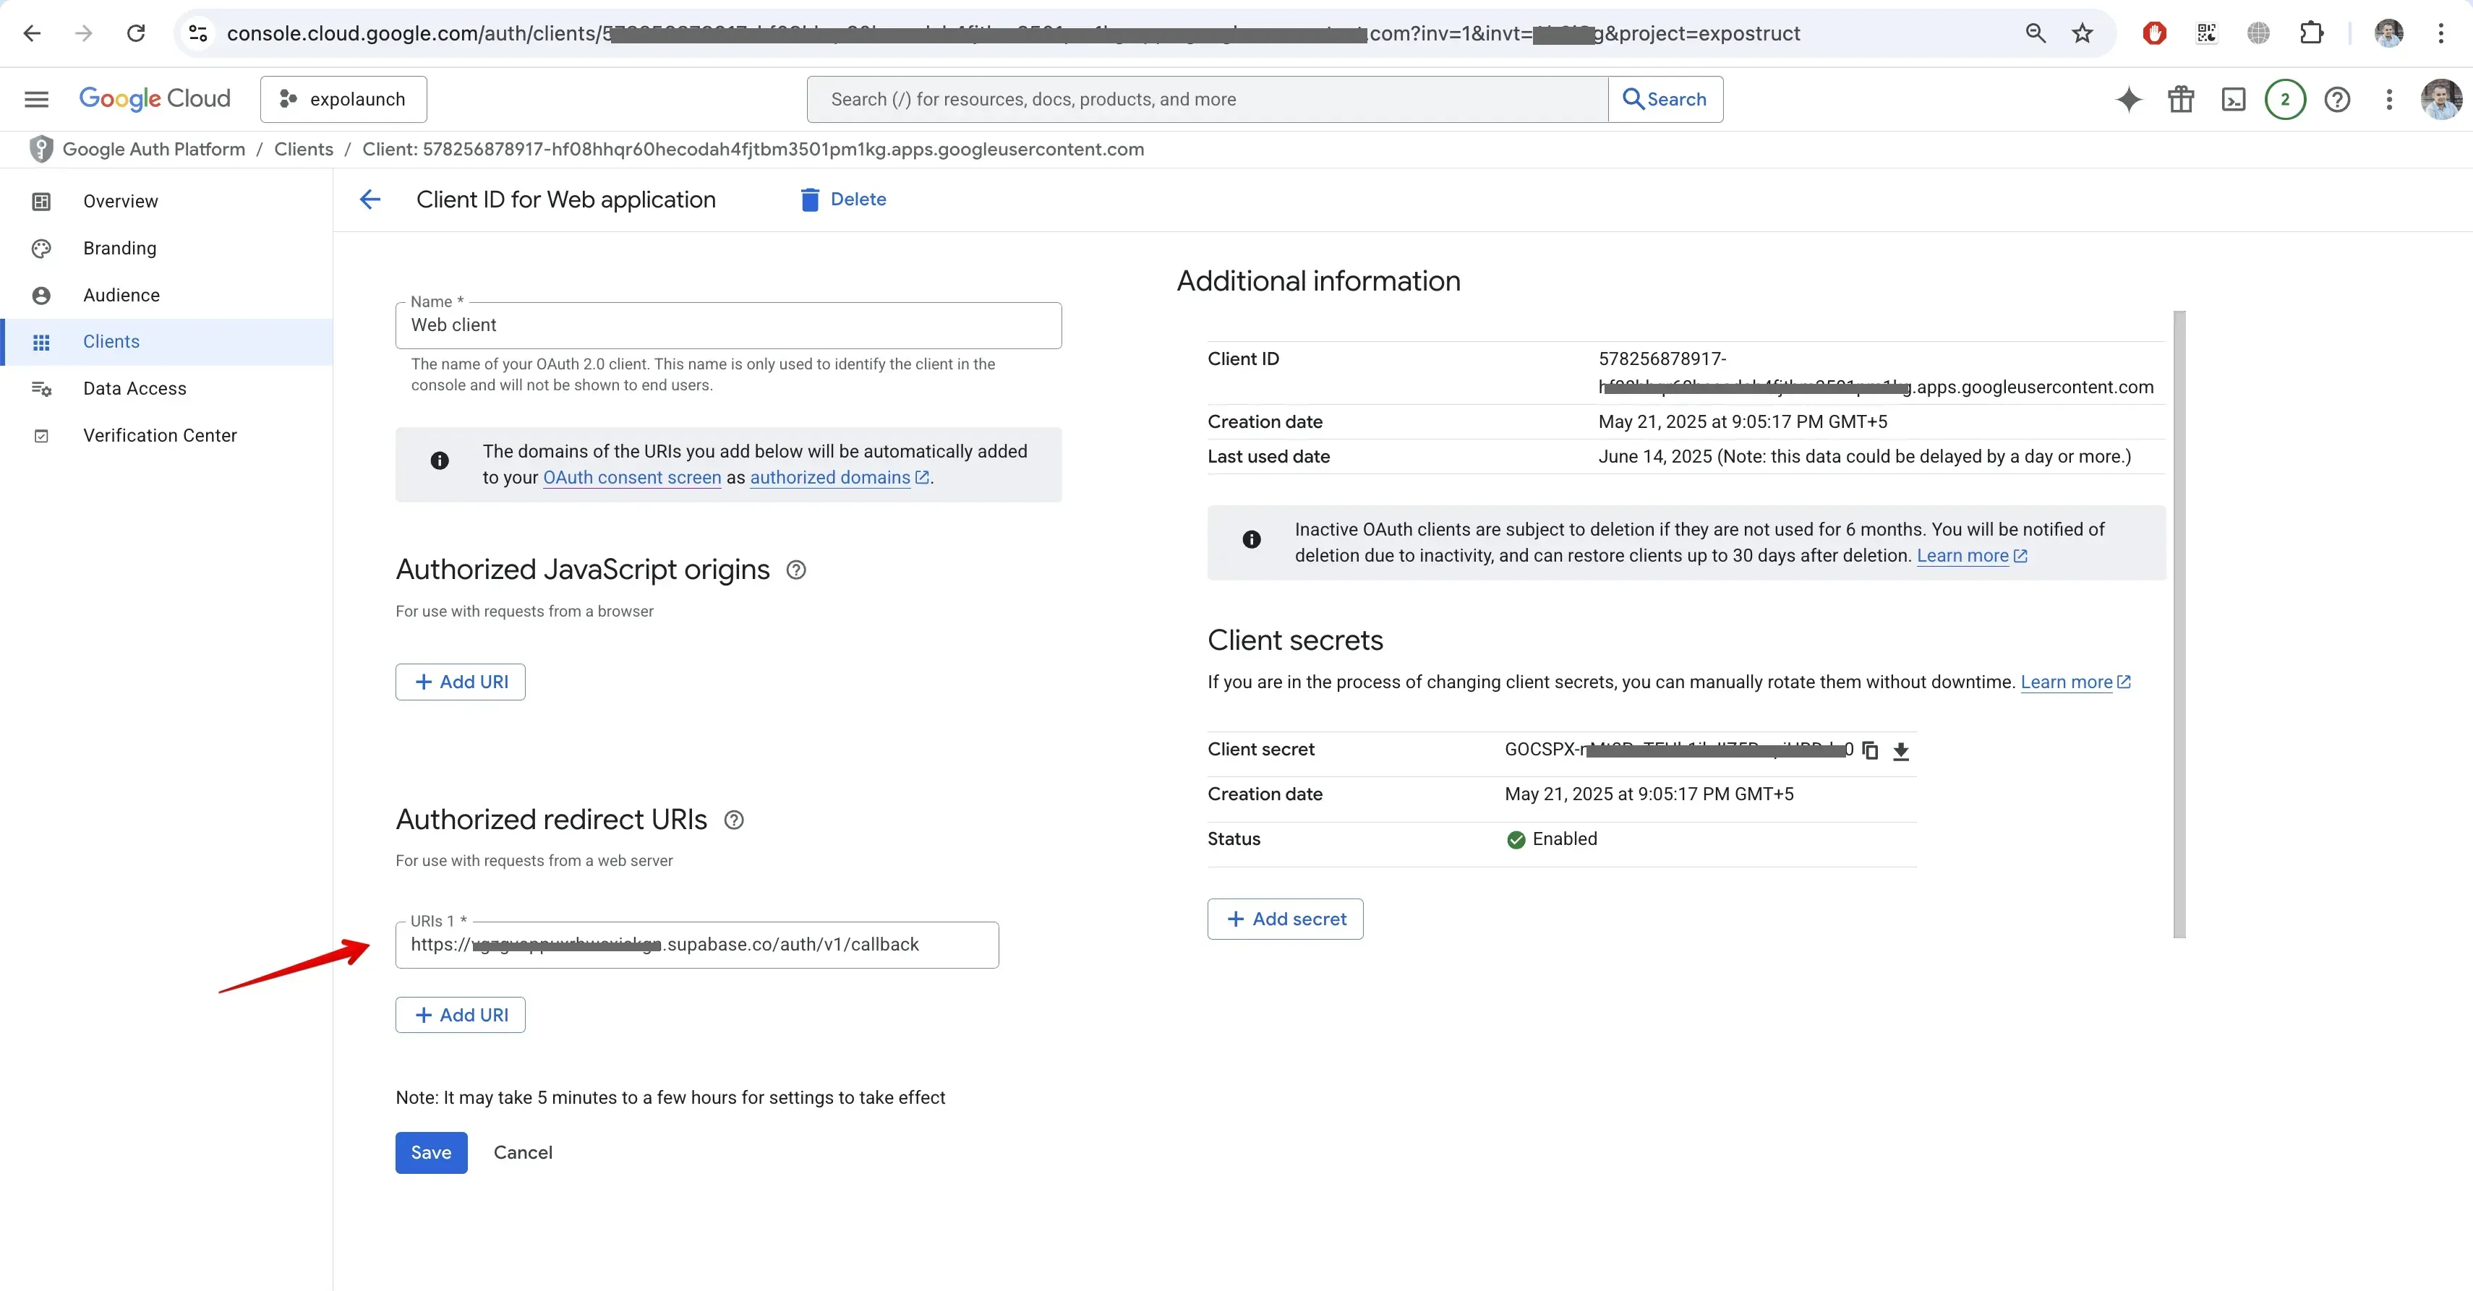
Task: Add URI under Authorized JavaScript origins
Action: (x=460, y=682)
